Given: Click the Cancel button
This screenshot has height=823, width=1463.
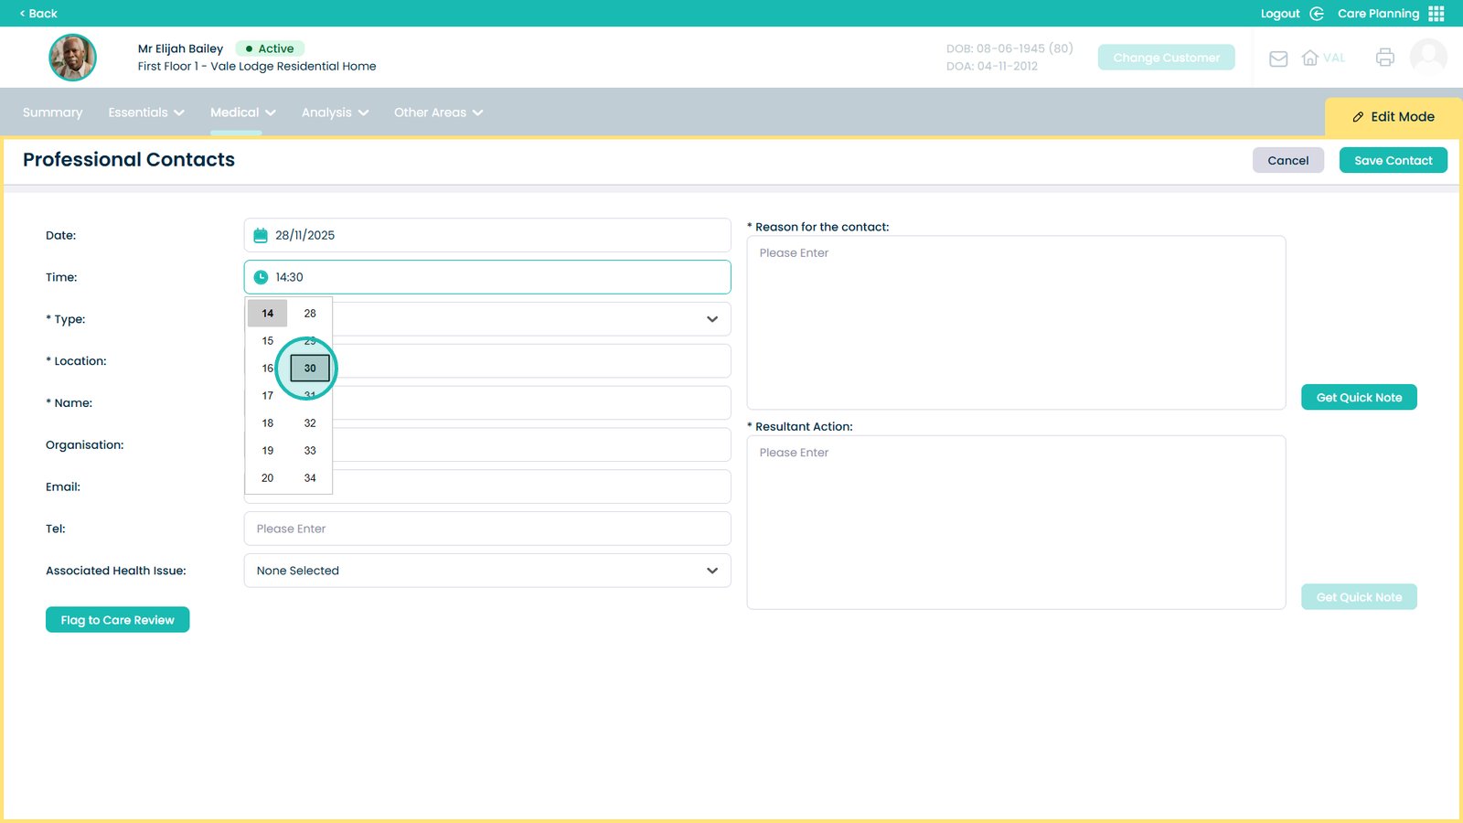Looking at the screenshot, I should (1287, 160).
